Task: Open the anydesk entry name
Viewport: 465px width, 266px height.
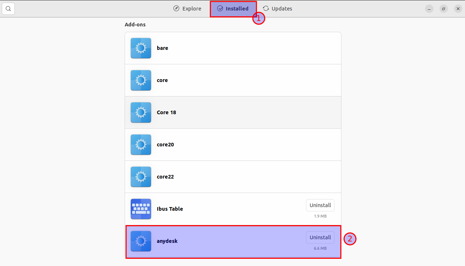Action: coord(167,241)
